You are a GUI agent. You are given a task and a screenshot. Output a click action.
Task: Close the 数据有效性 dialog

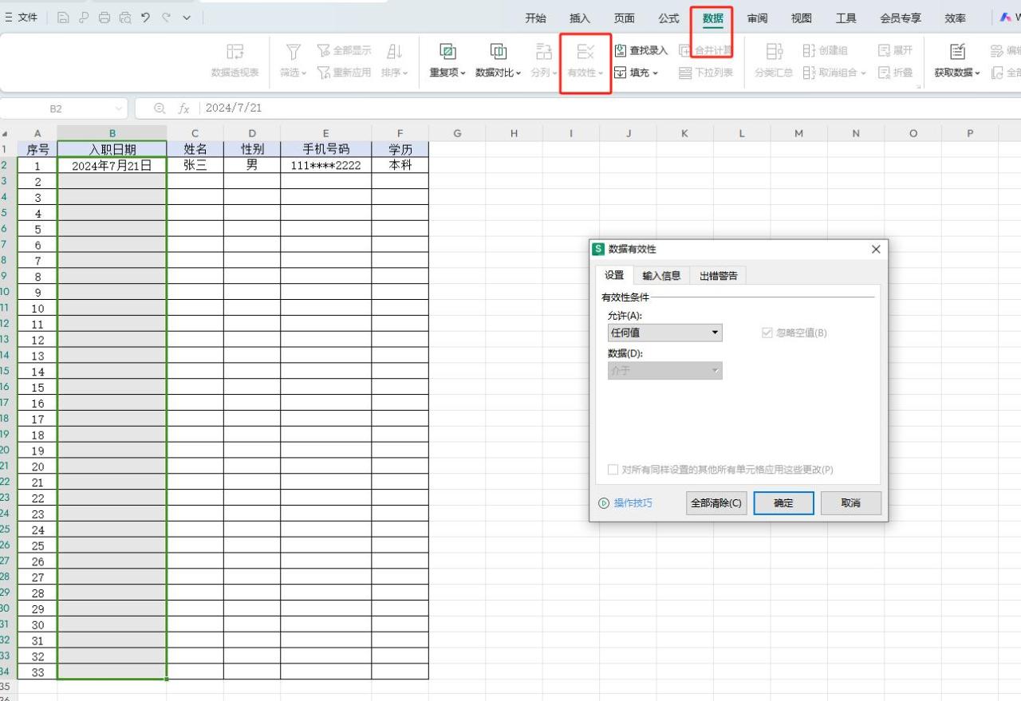coord(876,250)
